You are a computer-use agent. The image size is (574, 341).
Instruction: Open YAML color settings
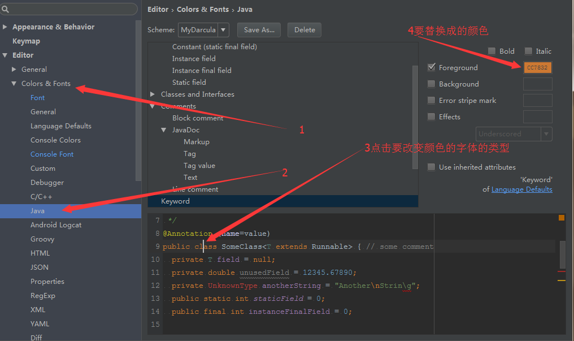click(40, 324)
